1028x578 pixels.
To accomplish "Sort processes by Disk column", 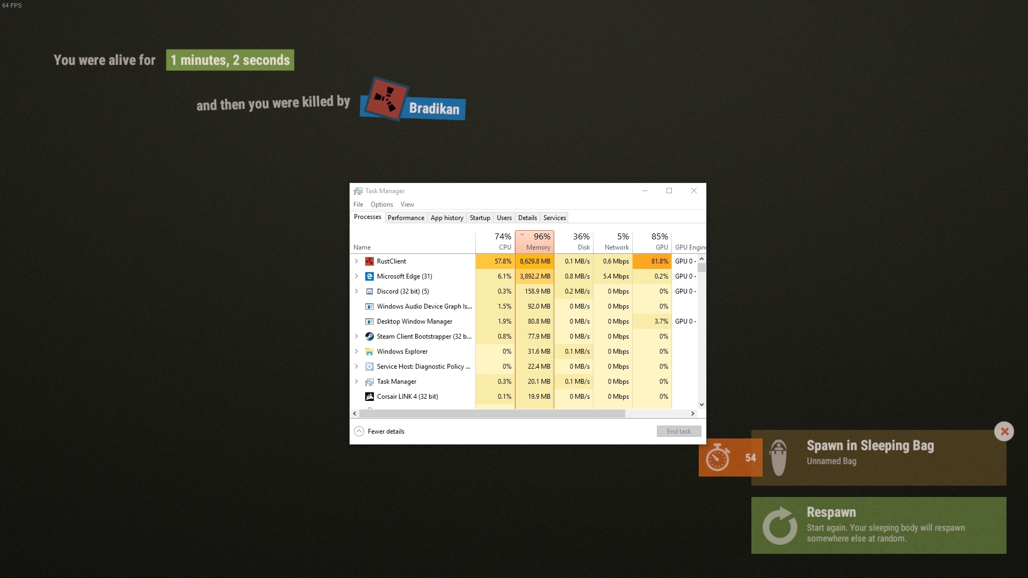I will (574, 242).
